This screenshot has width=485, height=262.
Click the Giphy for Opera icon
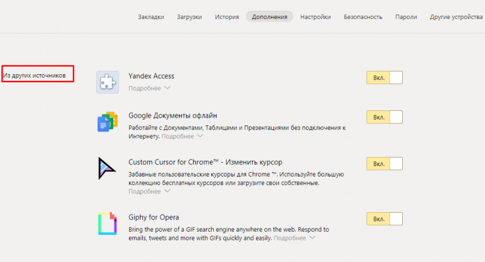point(107,223)
